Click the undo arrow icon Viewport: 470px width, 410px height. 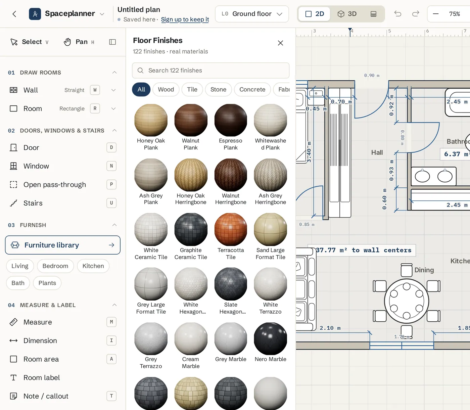398,14
